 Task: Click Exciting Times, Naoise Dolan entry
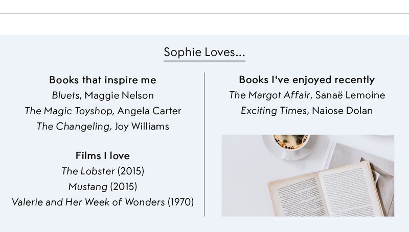[x=307, y=111]
